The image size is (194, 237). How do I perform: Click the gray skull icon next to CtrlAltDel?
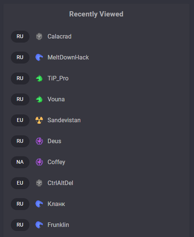click(x=39, y=183)
